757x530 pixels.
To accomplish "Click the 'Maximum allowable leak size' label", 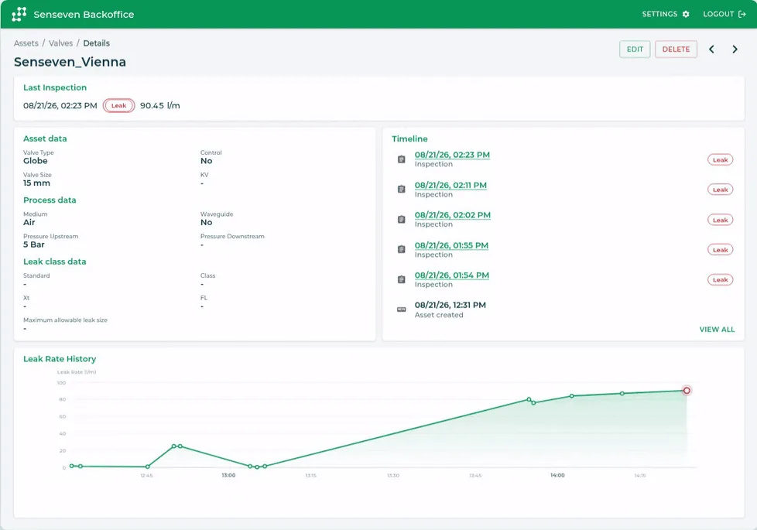I will tap(65, 320).
